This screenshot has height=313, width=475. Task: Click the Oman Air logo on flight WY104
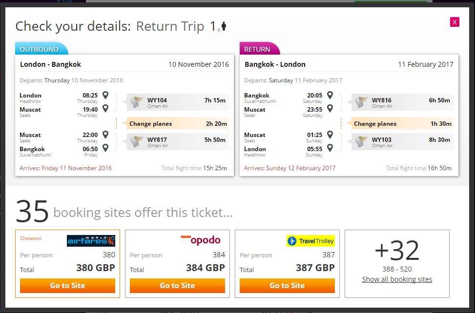pos(137,102)
